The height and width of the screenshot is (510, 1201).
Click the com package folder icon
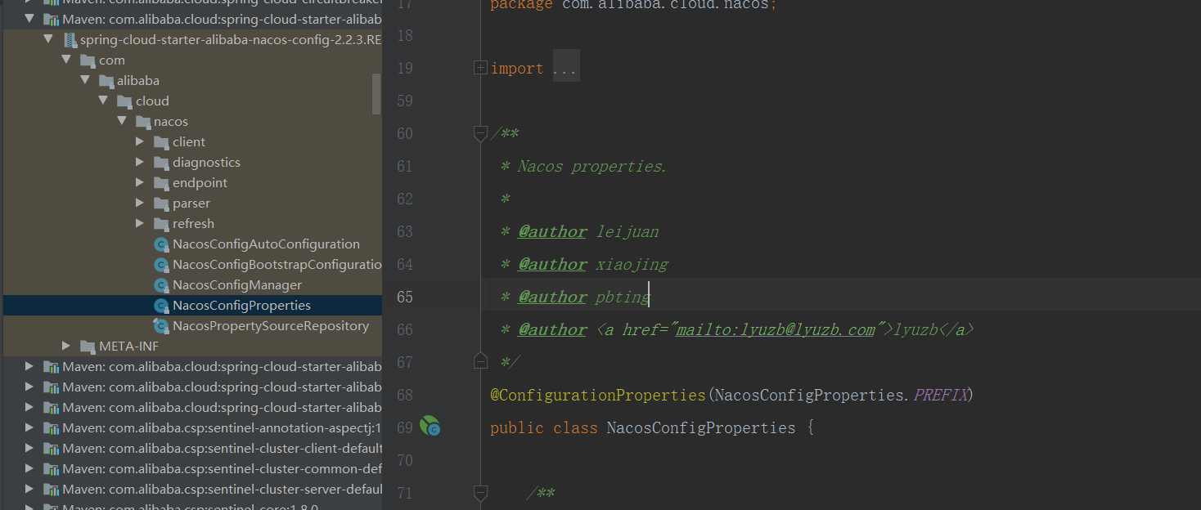pyautogui.click(x=88, y=60)
